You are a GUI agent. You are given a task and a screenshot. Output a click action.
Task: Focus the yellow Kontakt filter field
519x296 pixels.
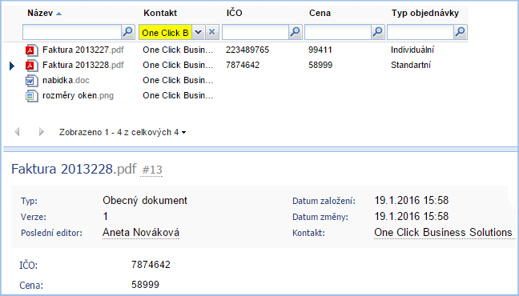165,32
